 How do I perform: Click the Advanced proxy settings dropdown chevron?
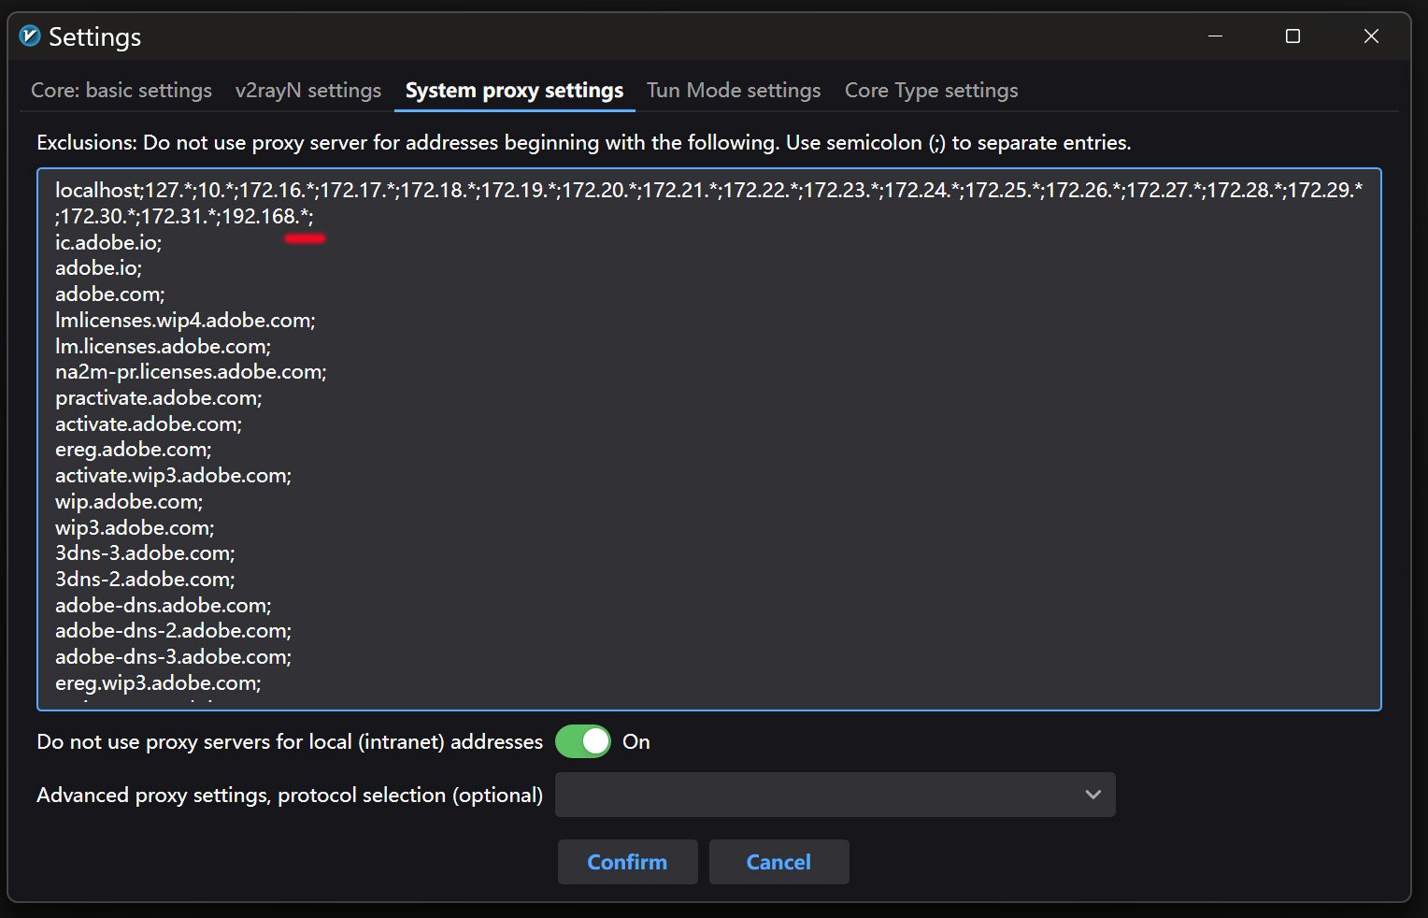pos(1092,795)
